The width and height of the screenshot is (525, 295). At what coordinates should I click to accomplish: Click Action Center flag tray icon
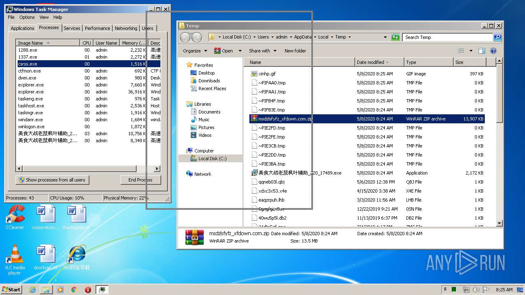[x=486, y=290]
